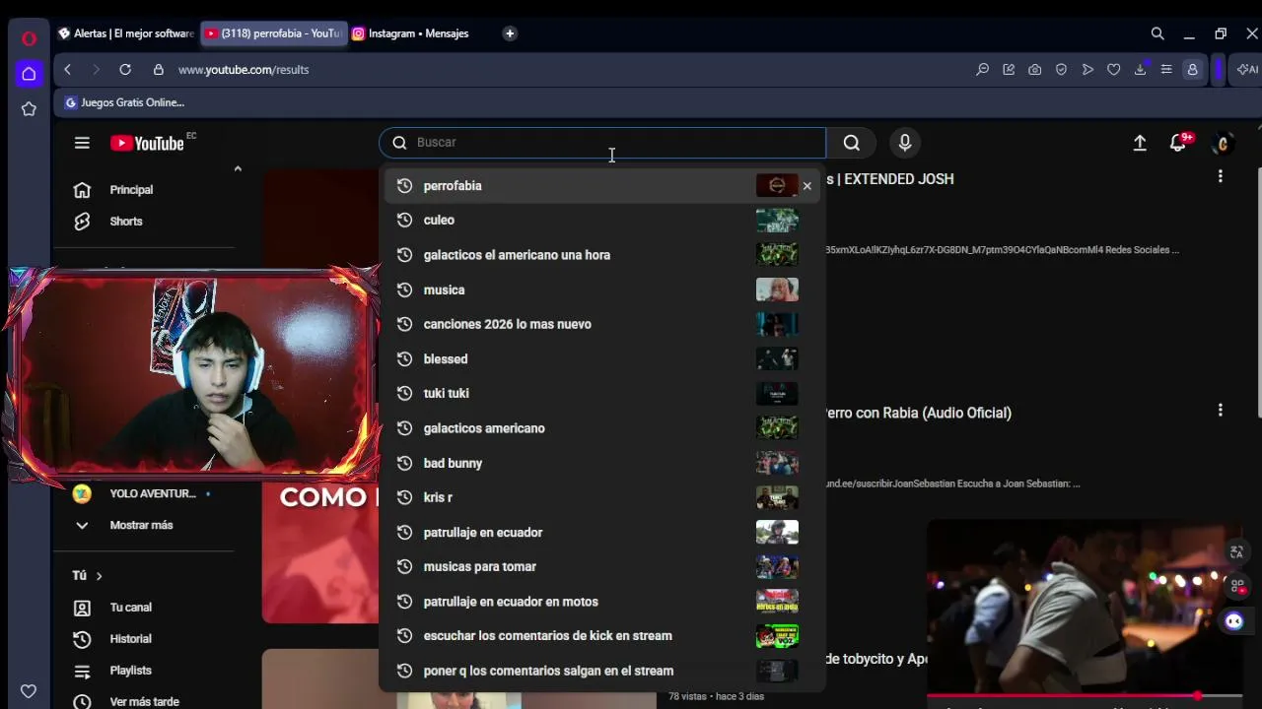Open the send arrow icon in the address bar
The image size is (1262, 709).
[1087, 70]
